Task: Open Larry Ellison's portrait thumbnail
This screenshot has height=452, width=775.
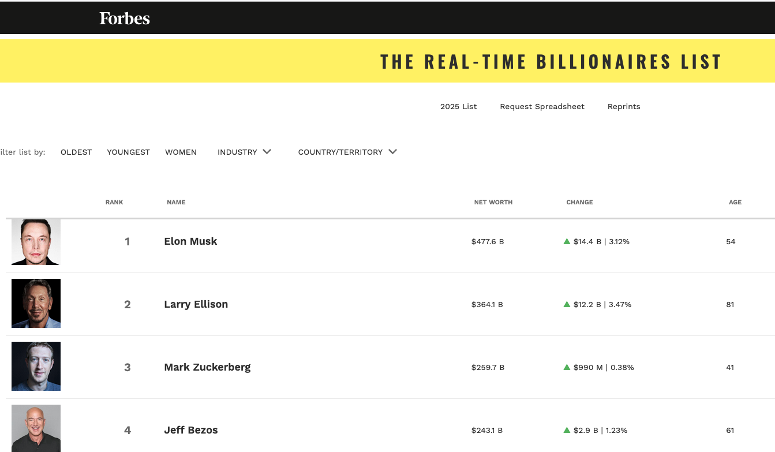Action: pos(36,304)
